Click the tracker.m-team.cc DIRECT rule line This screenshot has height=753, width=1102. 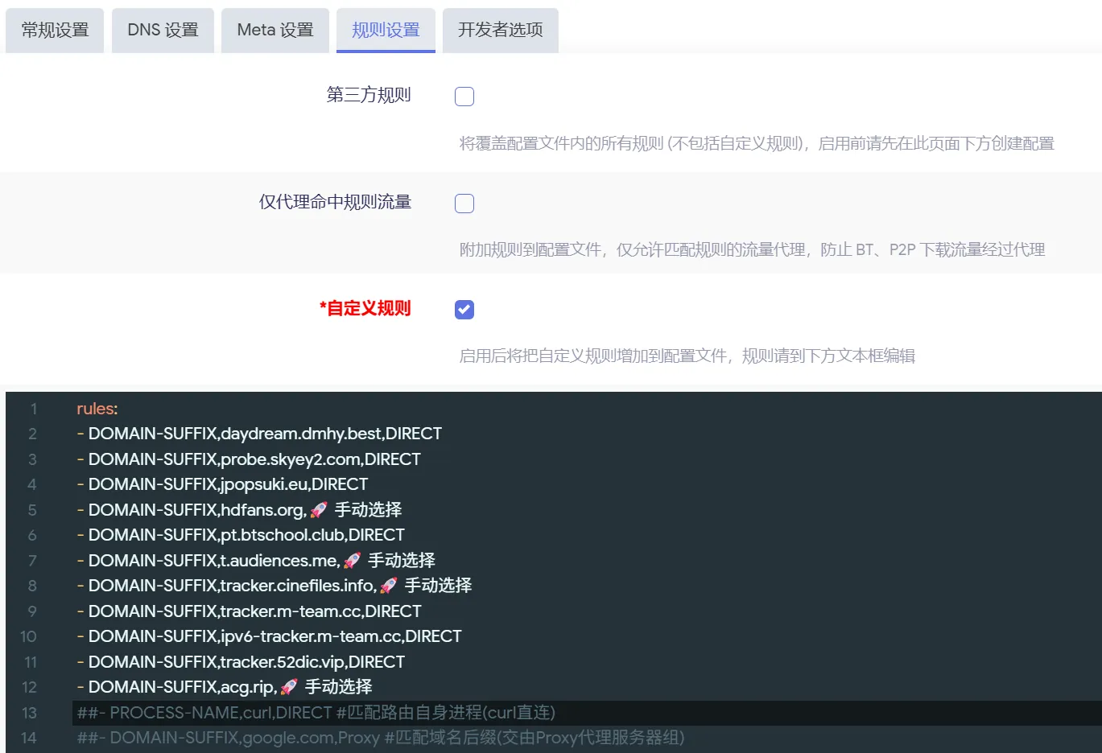pyautogui.click(x=249, y=611)
